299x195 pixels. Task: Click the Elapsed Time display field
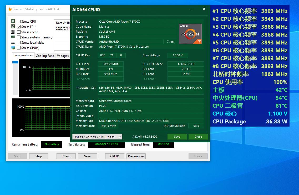tap(164, 144)
